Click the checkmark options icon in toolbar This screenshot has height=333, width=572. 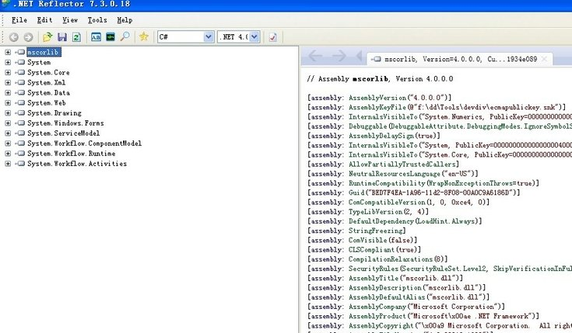click(x=272, y=36)
